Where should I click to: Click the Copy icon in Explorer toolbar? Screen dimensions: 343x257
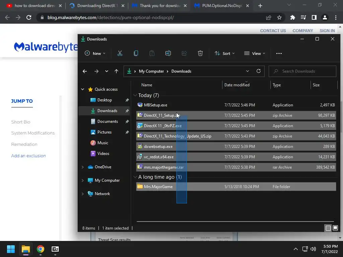click(136, 53)
